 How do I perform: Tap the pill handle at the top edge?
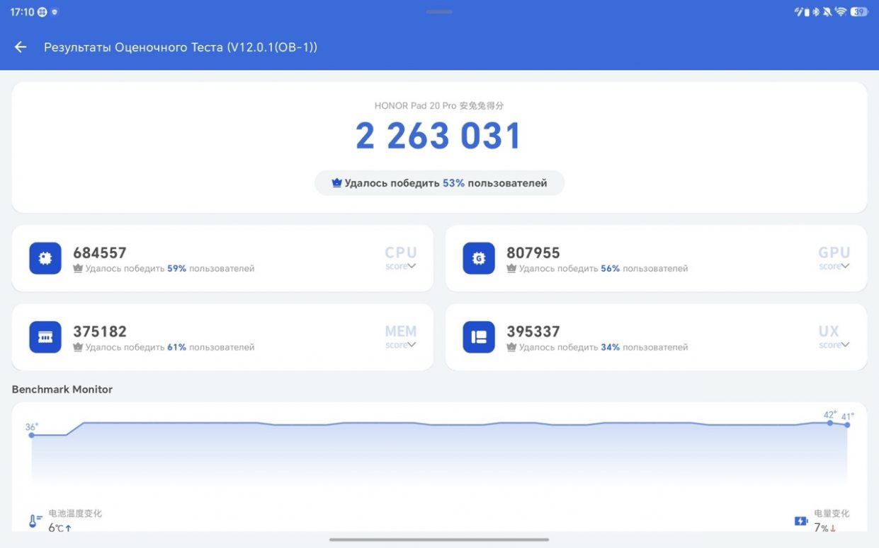click(x=439, y=11)
